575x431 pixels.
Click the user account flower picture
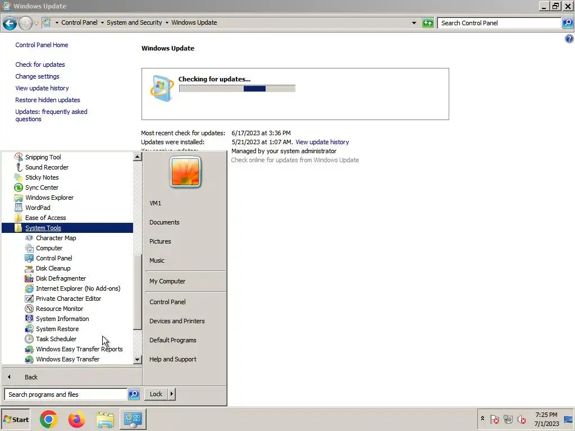click(185, 172)
